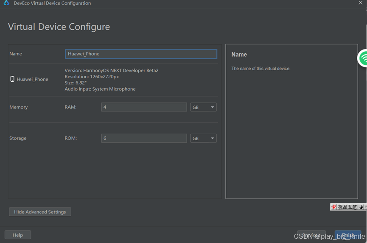Click the Name row label on the left
This screenshot has width=367, height=243.
tap(16, 54)
